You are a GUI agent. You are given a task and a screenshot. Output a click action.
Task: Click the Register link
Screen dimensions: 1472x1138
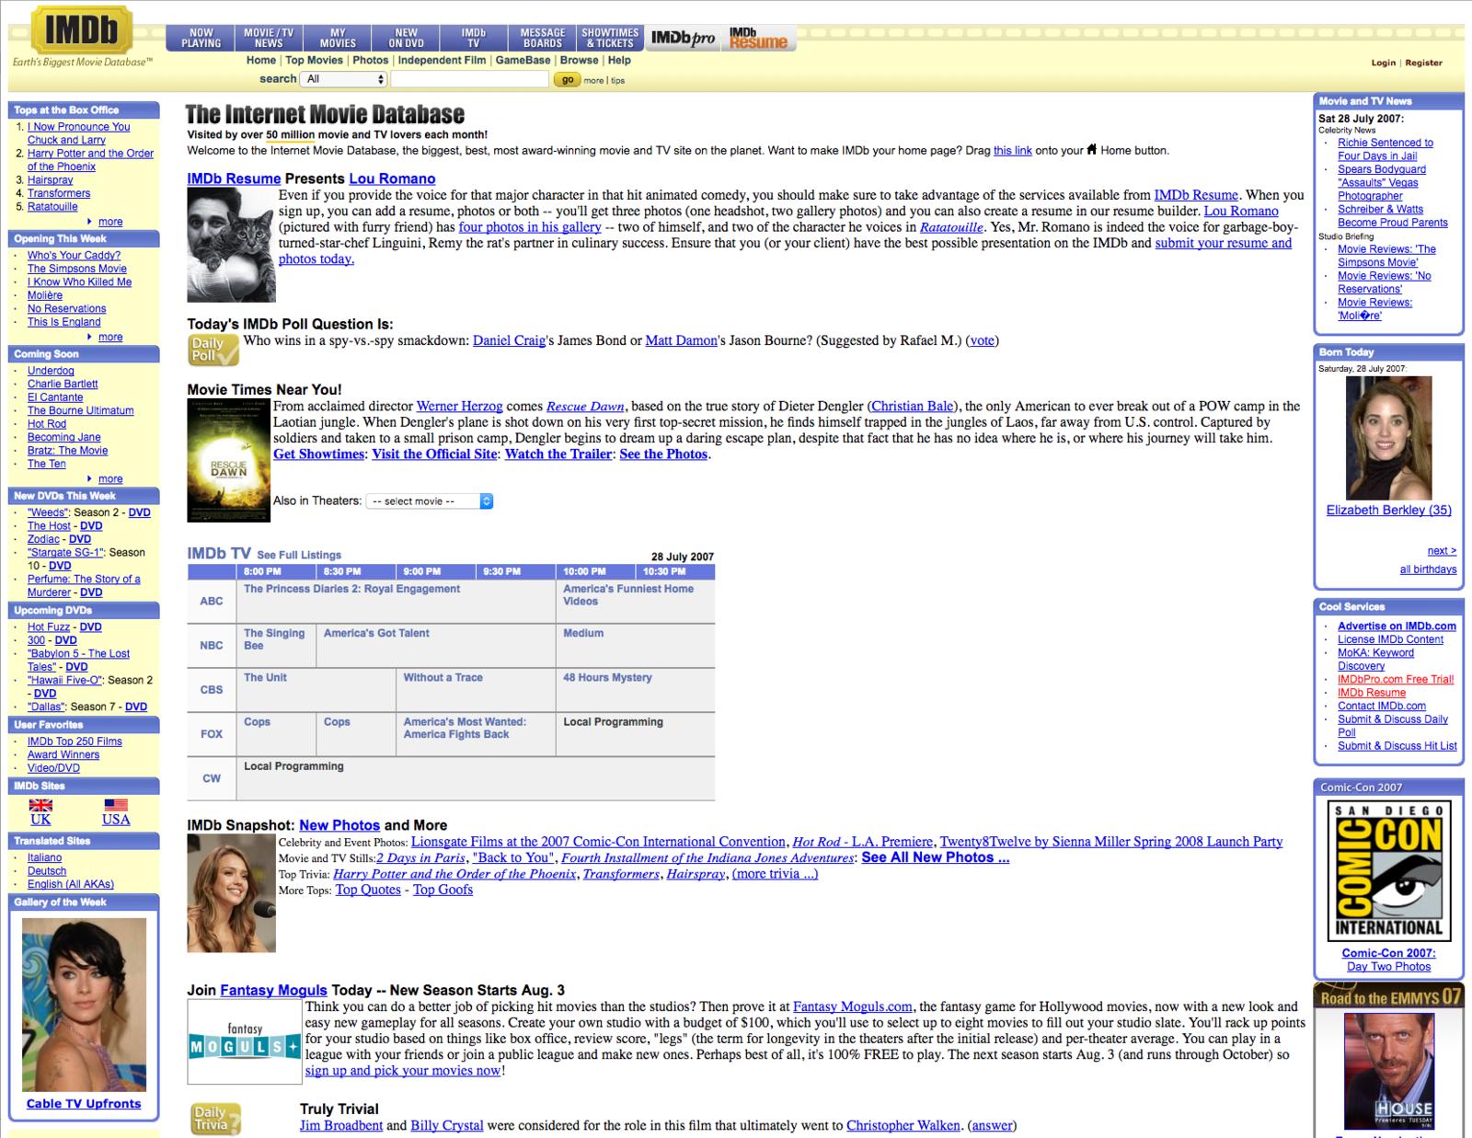1423,63
